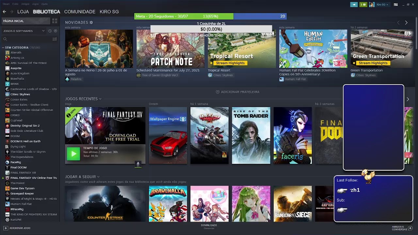Select Cities: Skylines in the game list
The image size is (418, 235).
[x=20, y=94]
